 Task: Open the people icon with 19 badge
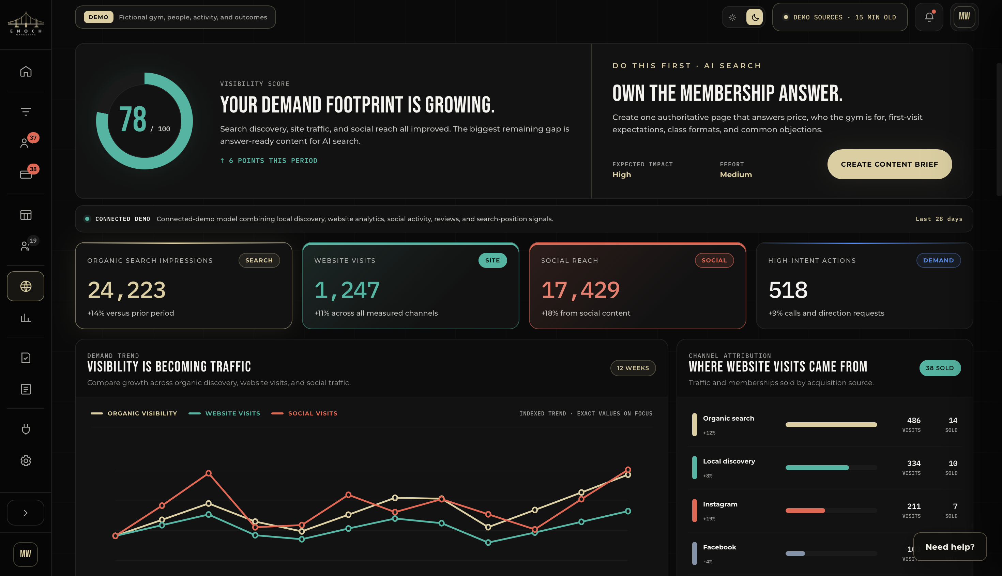26,246
